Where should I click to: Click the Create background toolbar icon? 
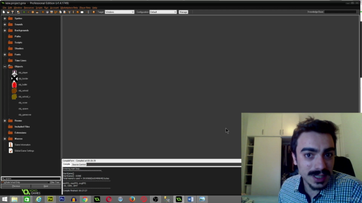click(x=51, y=12)
